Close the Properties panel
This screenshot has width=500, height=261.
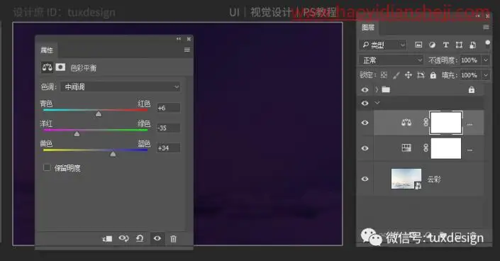click(189, 39)
